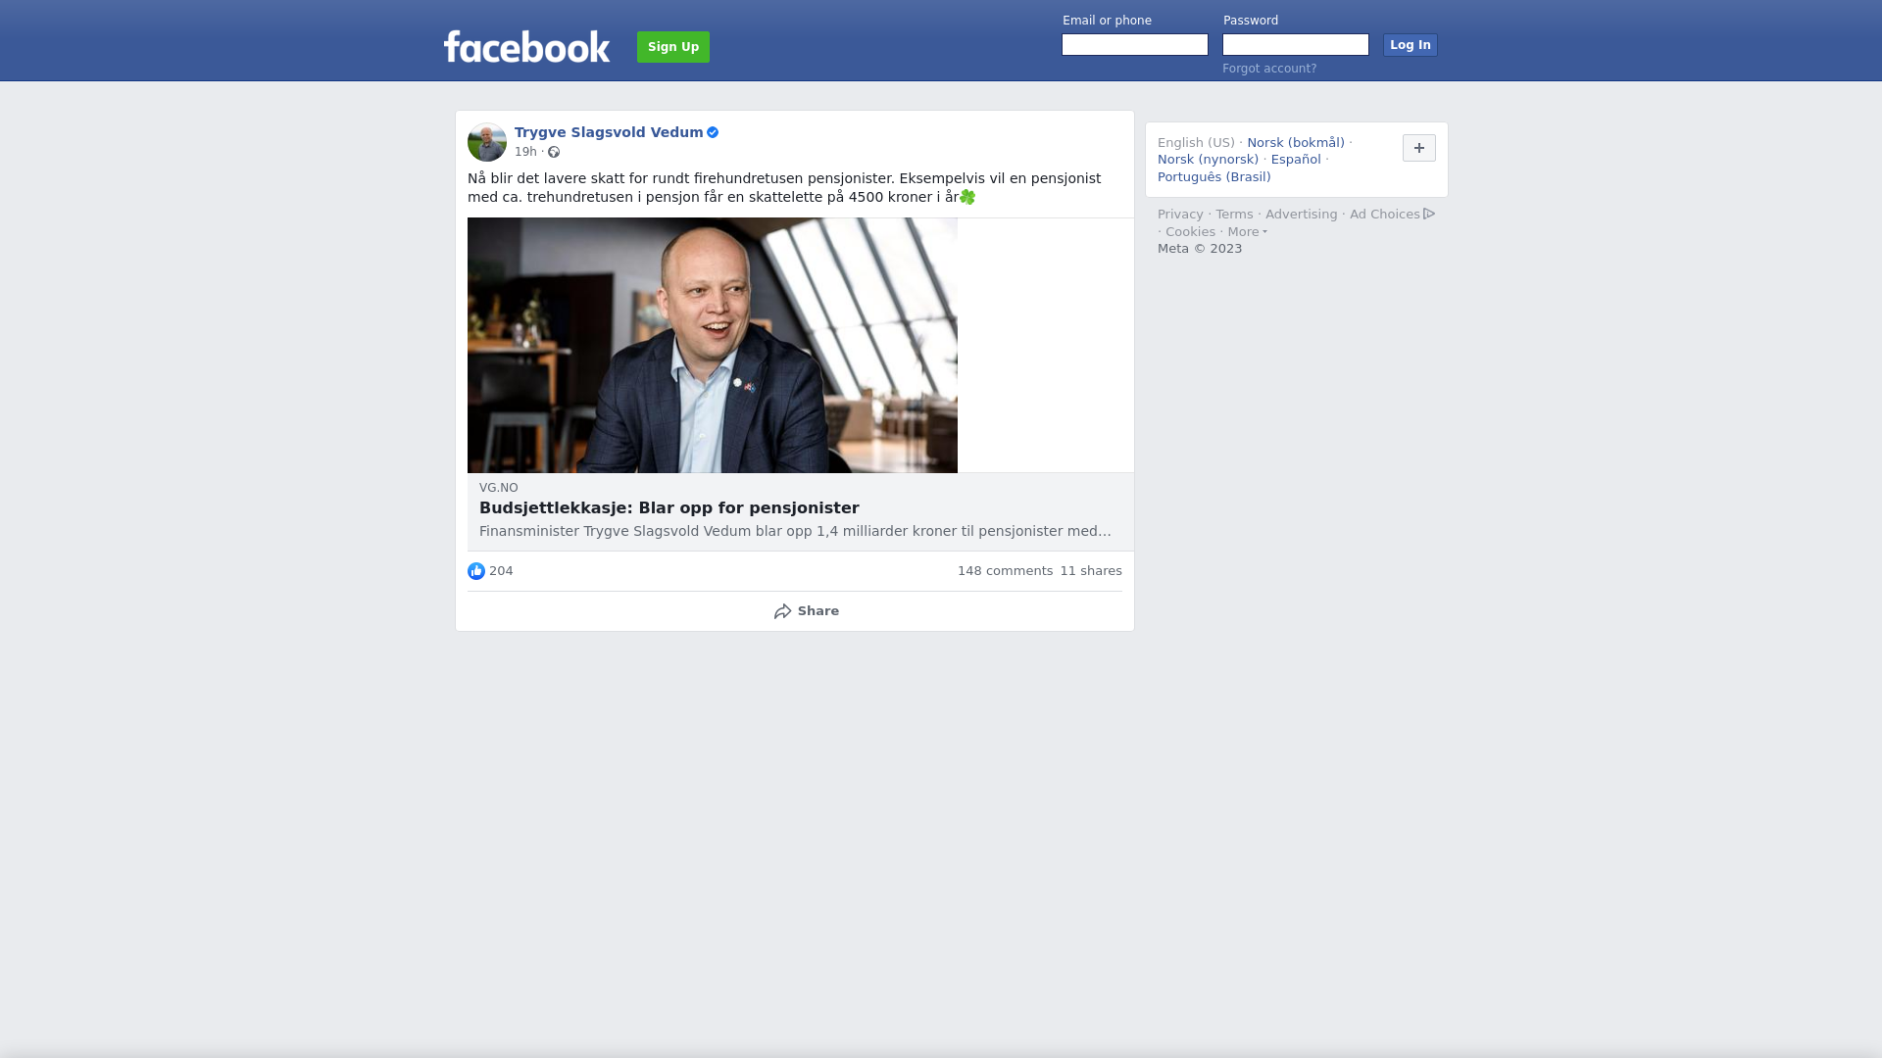Open Budsjettlekkasje: Blar opp for pensjonister headline
Viewport: 1882px width, 1058px height.
point(669,508)
